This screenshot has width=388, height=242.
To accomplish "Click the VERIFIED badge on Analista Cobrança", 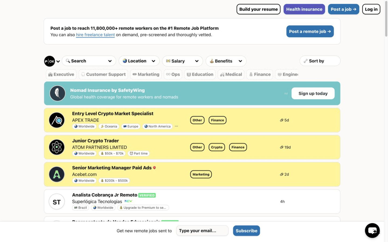I will coord(147,195).
